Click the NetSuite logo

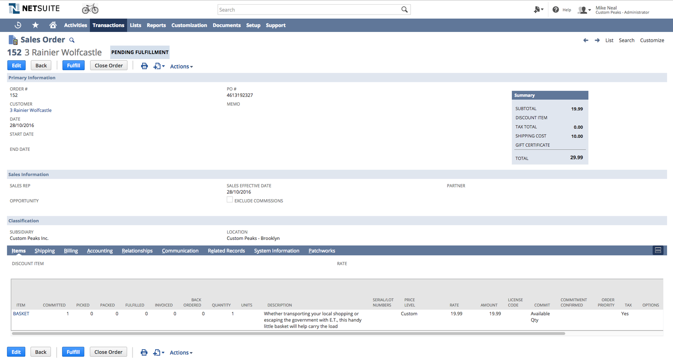[34, 8]
